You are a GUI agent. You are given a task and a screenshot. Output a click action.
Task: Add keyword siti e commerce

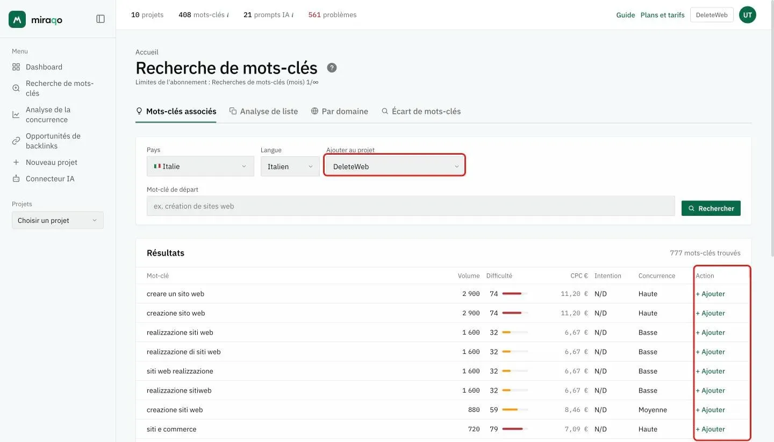[710, 429]
